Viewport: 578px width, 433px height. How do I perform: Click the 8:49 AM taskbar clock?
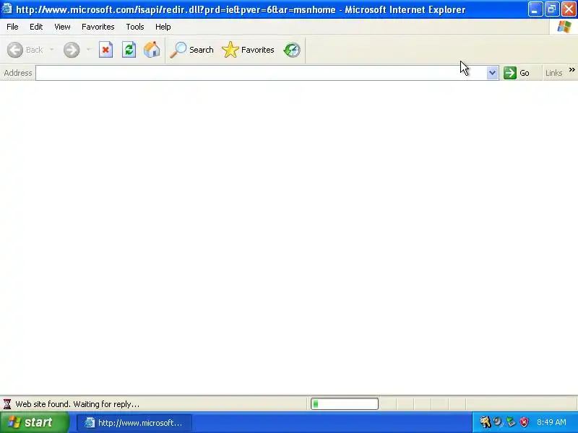(551, 422)
